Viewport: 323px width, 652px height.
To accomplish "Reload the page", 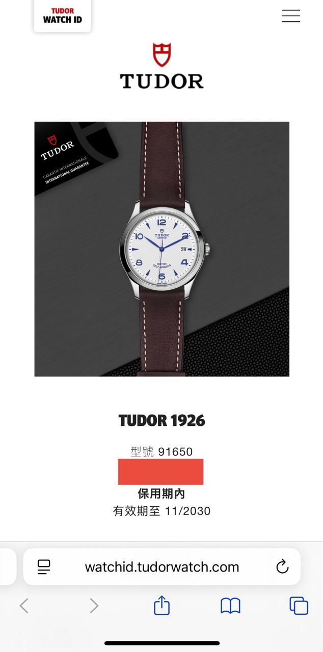I will click(x=282, y=566).
